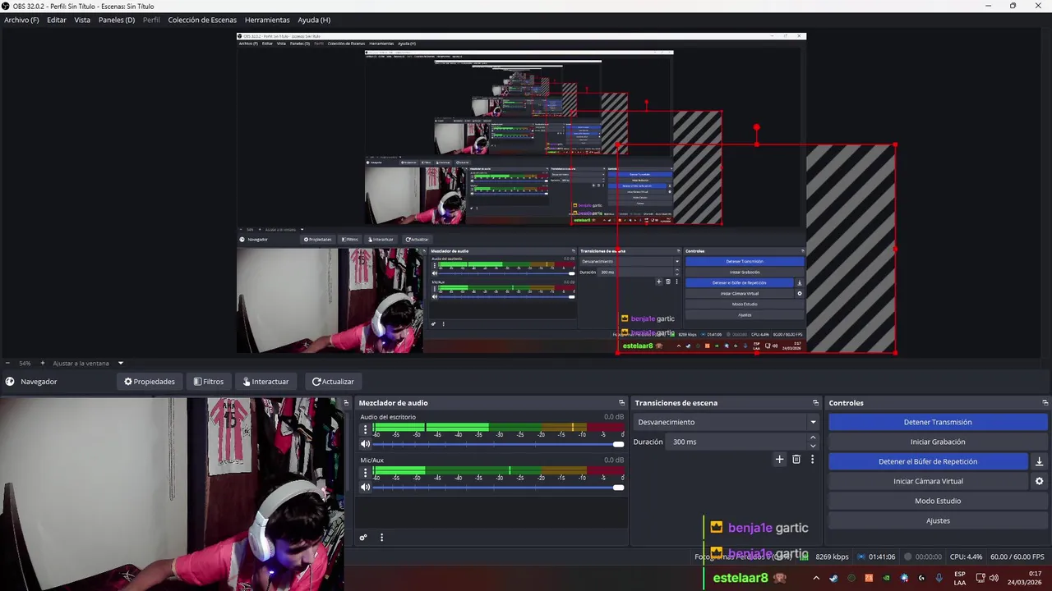Open Ajustes in the Controles panel
This screenshot has width=1052, height=591.
[x=938, y=520]
